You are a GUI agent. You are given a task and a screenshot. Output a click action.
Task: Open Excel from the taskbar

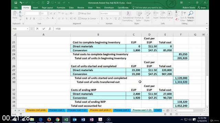tap(66, 120)
